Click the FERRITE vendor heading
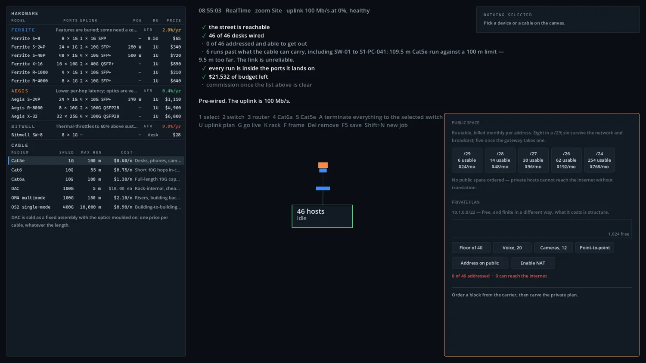The height and width of the screenshot is (363, 646). tap(23, 30)
